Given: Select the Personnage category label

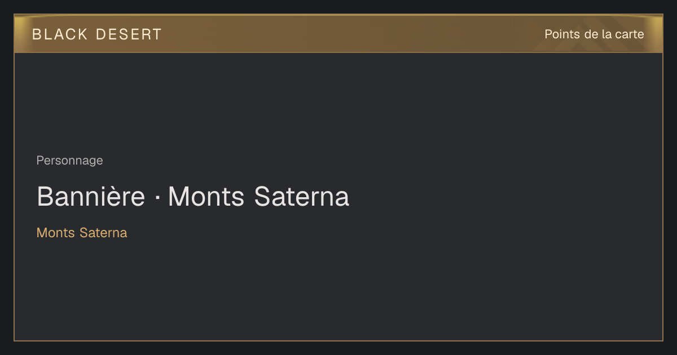Looking at the screenshot, I should [70, 161].
